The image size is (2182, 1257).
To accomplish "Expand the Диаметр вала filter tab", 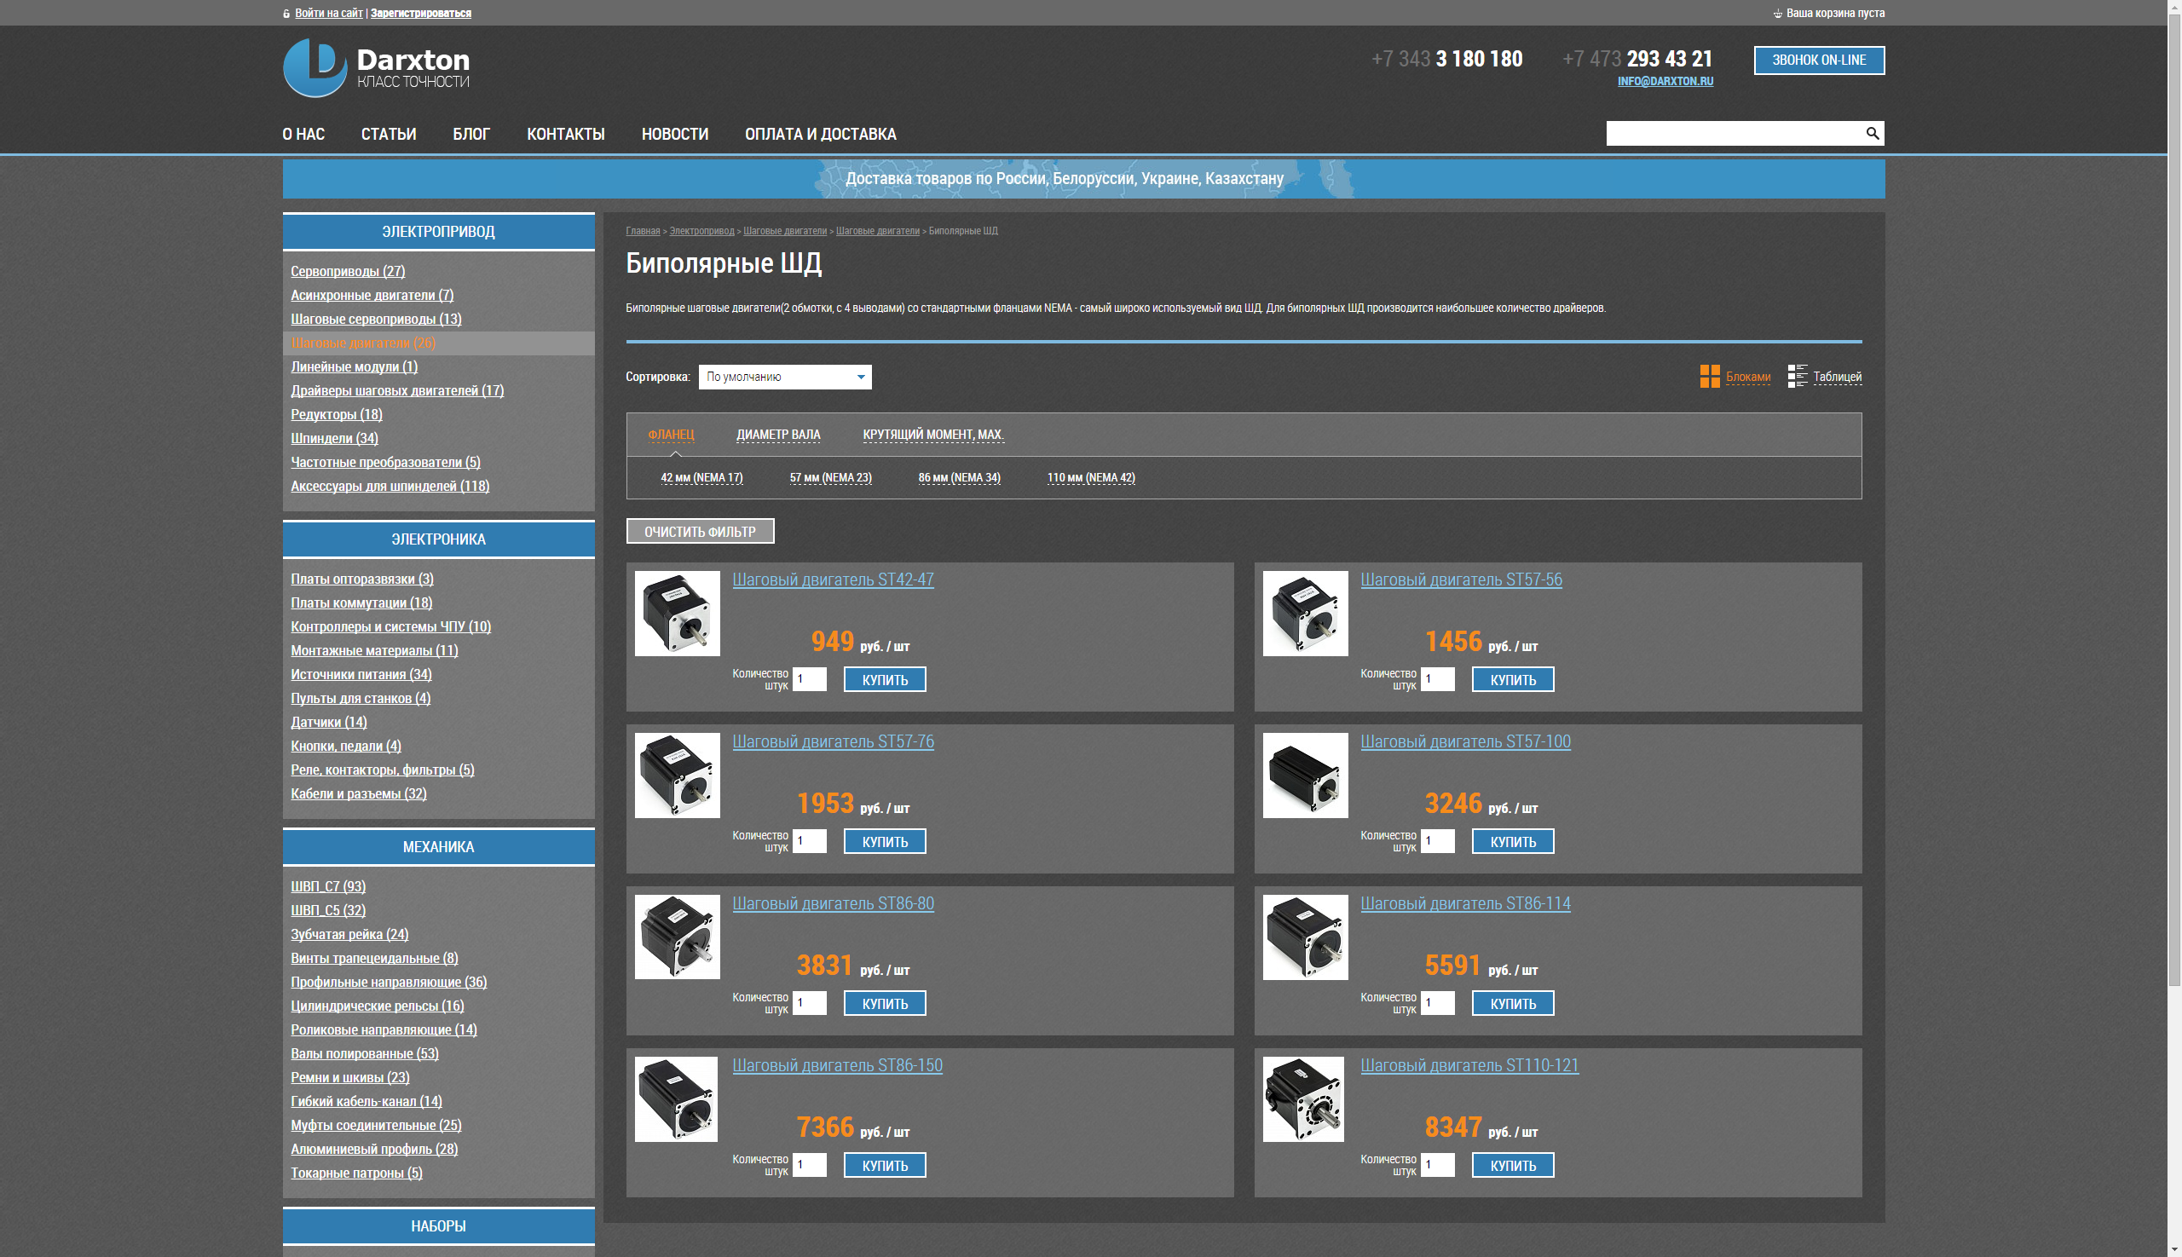I will (x=778, y=435).
